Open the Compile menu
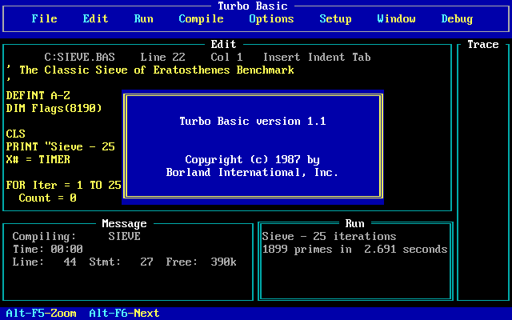 pos(201,19)
